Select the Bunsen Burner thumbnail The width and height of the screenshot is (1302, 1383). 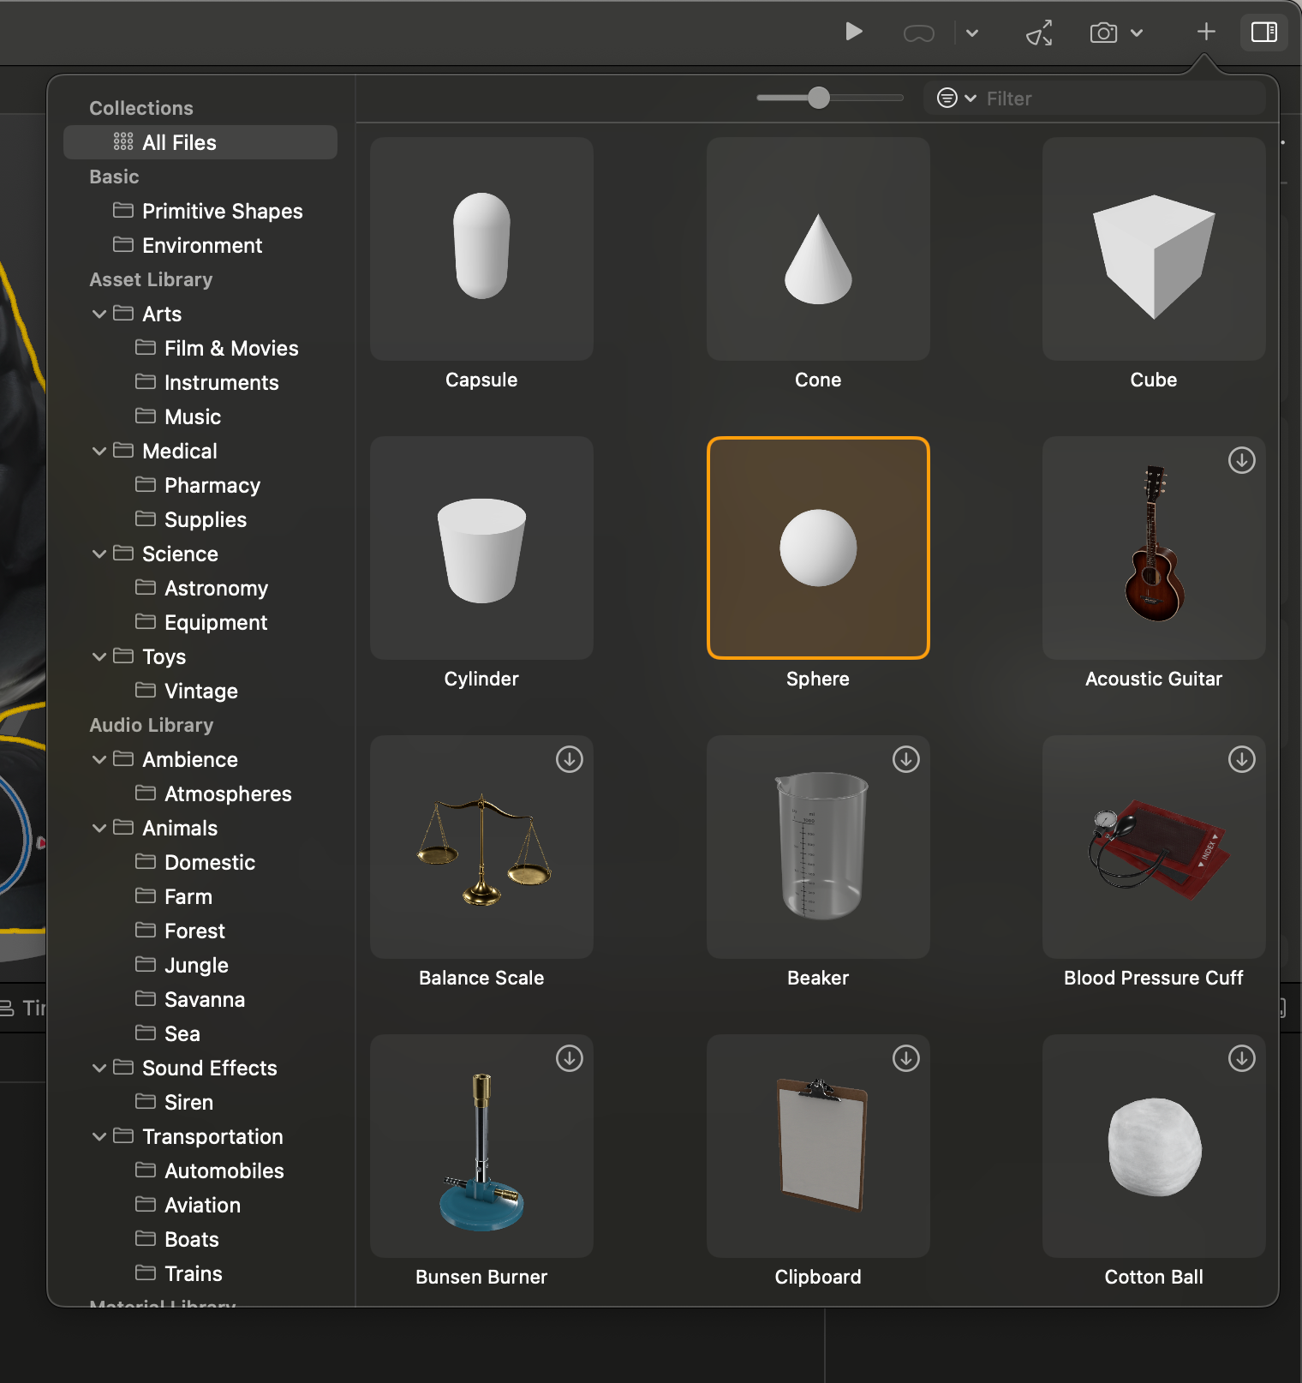tap(481, 1146)
